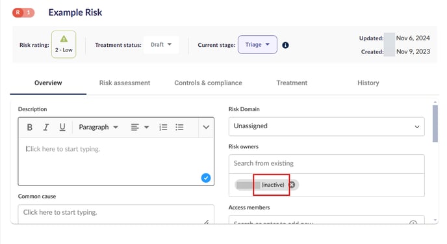The width and height of the screenshot is (447, 244).
Task: Click the Low risk rating warning badge
Action: coord(64,44)
